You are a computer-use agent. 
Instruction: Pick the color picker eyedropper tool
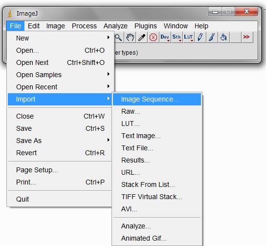coord(142,37)
